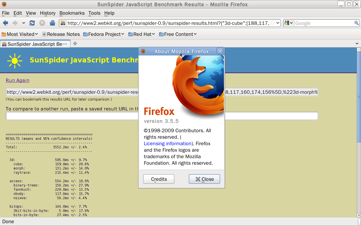Click the URL address field

(168, 23)
